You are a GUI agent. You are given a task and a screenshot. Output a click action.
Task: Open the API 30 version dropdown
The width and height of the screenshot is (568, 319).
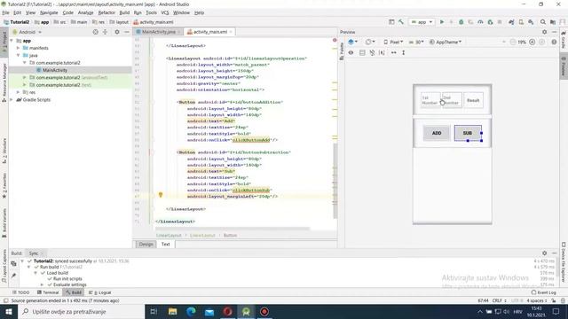416,42
